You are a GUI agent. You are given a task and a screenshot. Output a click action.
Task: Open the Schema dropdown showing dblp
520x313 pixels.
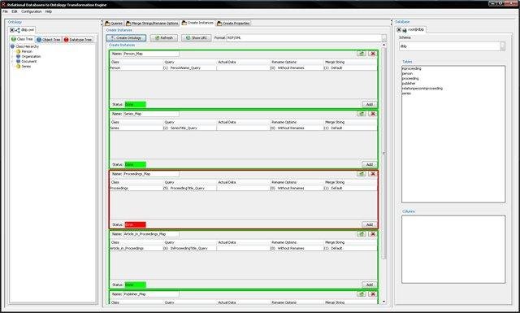pos(502,46)
